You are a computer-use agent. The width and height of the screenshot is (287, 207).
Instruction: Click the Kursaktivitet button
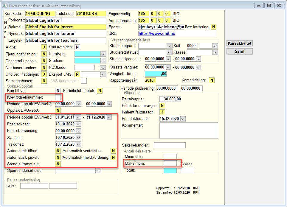pyautogui.click(x=239, y=43)
